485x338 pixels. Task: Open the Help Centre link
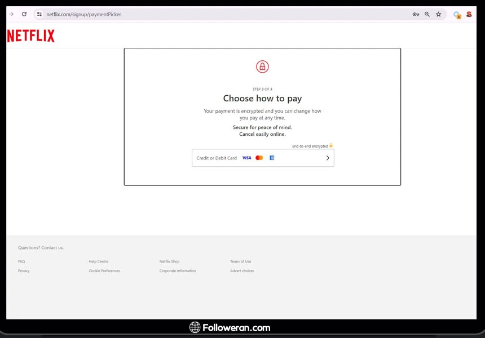(98, 261)
